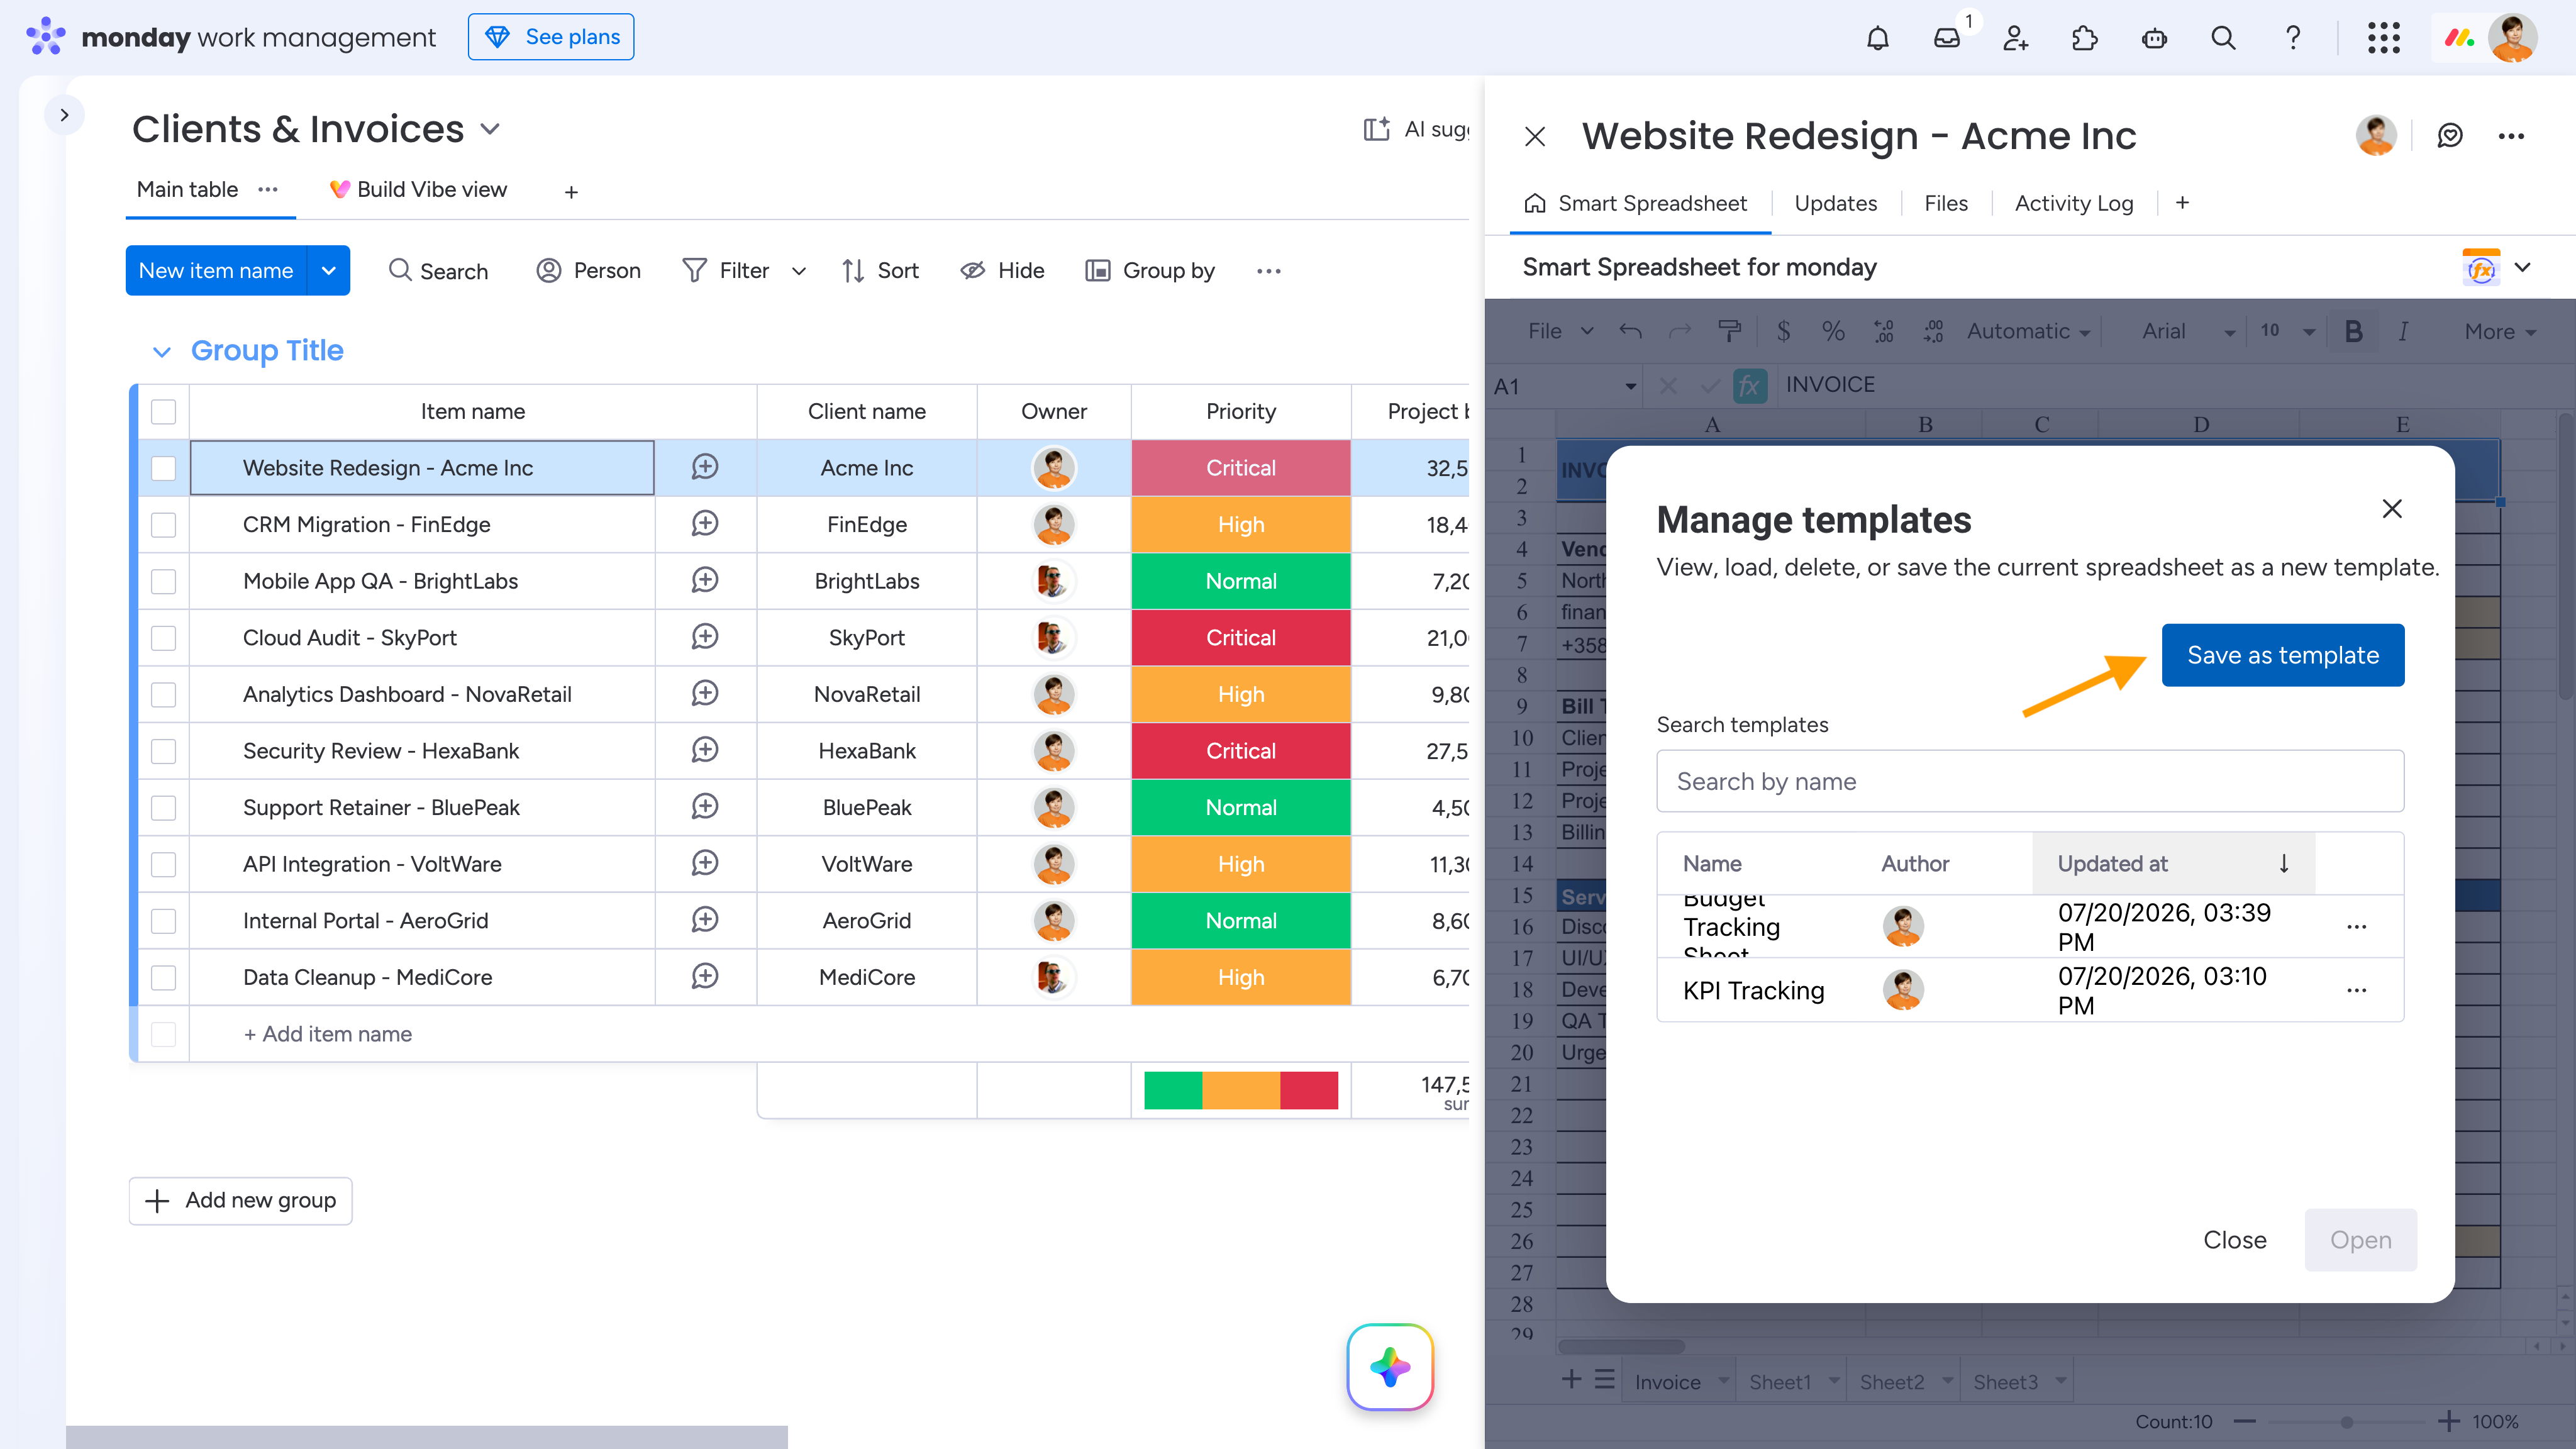Click the Search board button
Image resolution: width=2576 pixels, height=1449 pixels.
pos(438,271)
